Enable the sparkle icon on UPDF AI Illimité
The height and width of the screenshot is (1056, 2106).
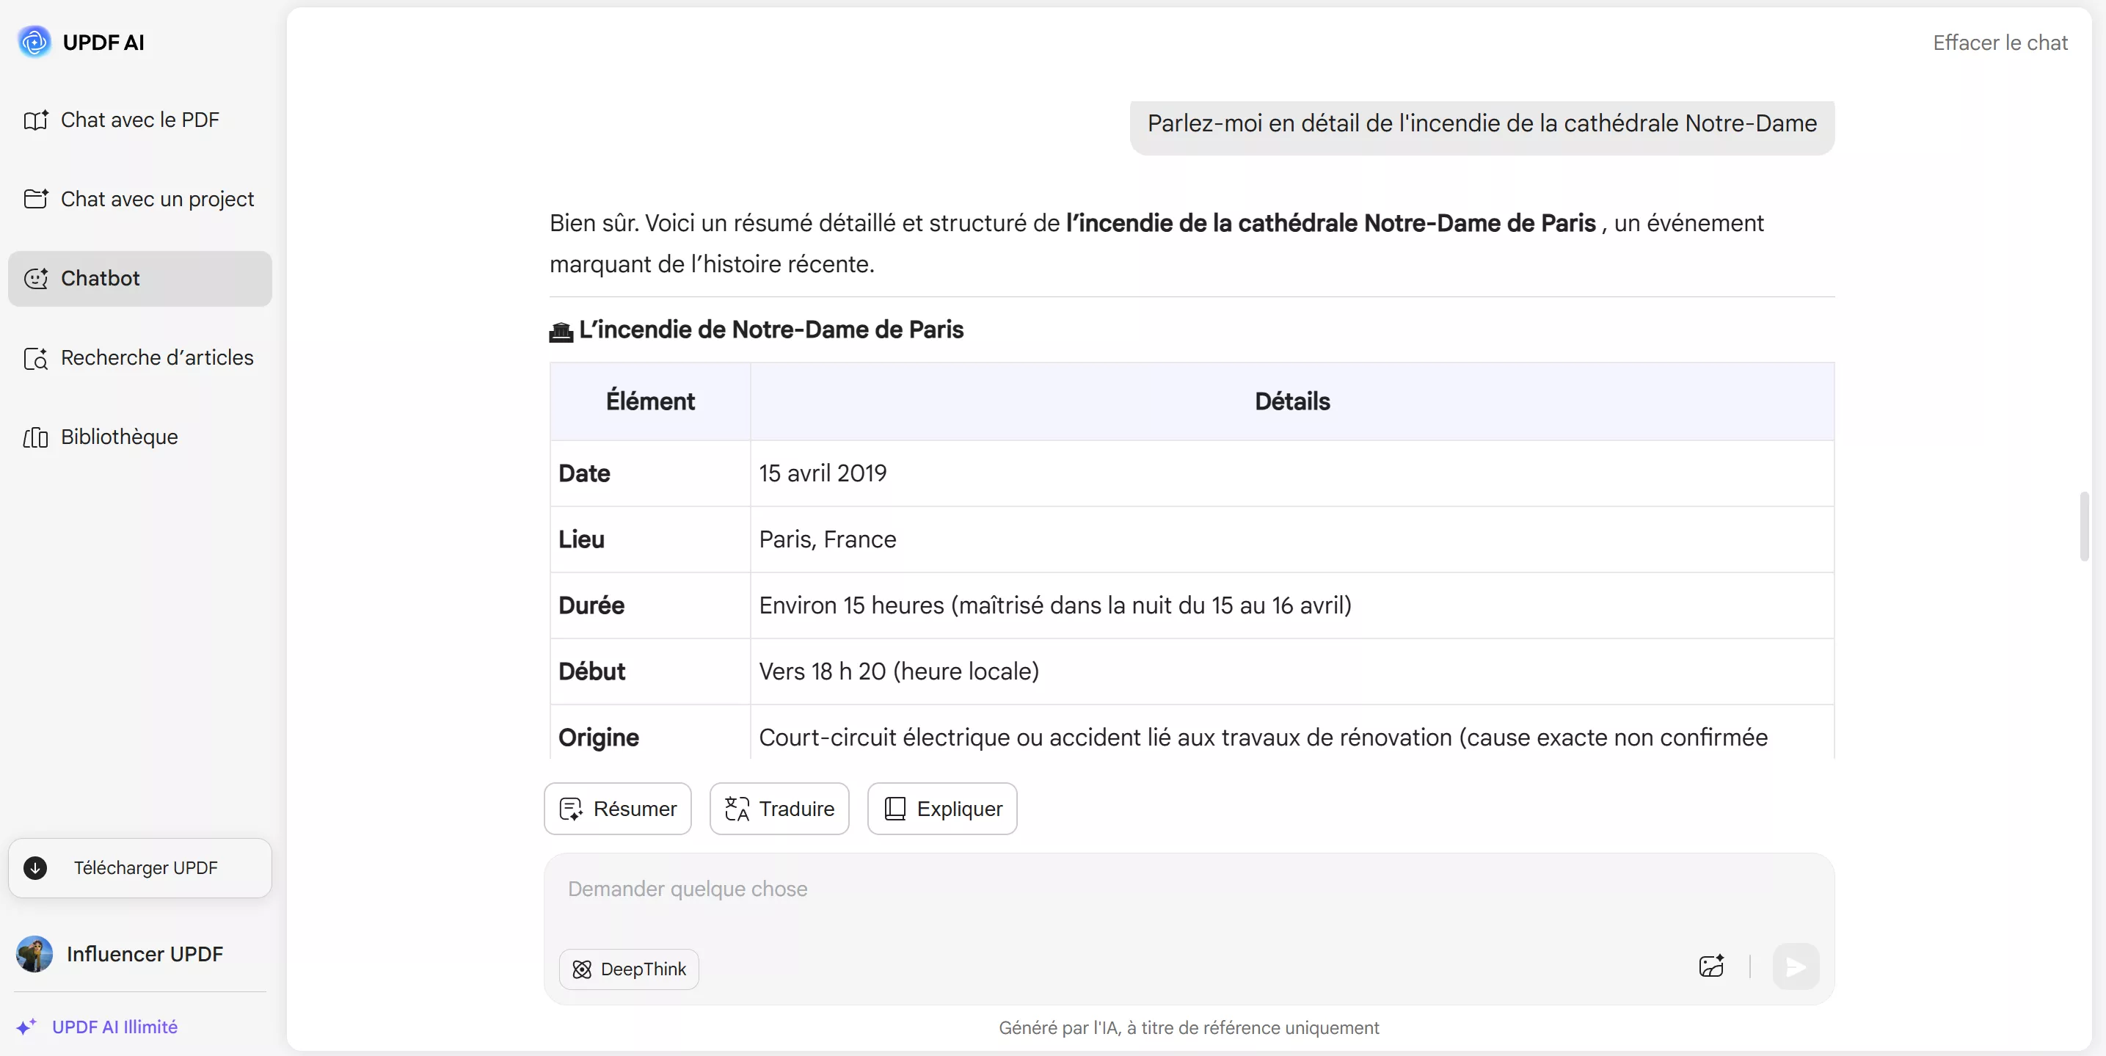click(x=27, y=1027)
